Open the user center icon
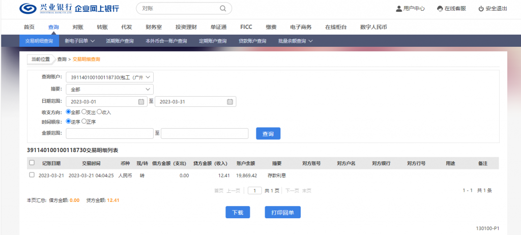 399,9
